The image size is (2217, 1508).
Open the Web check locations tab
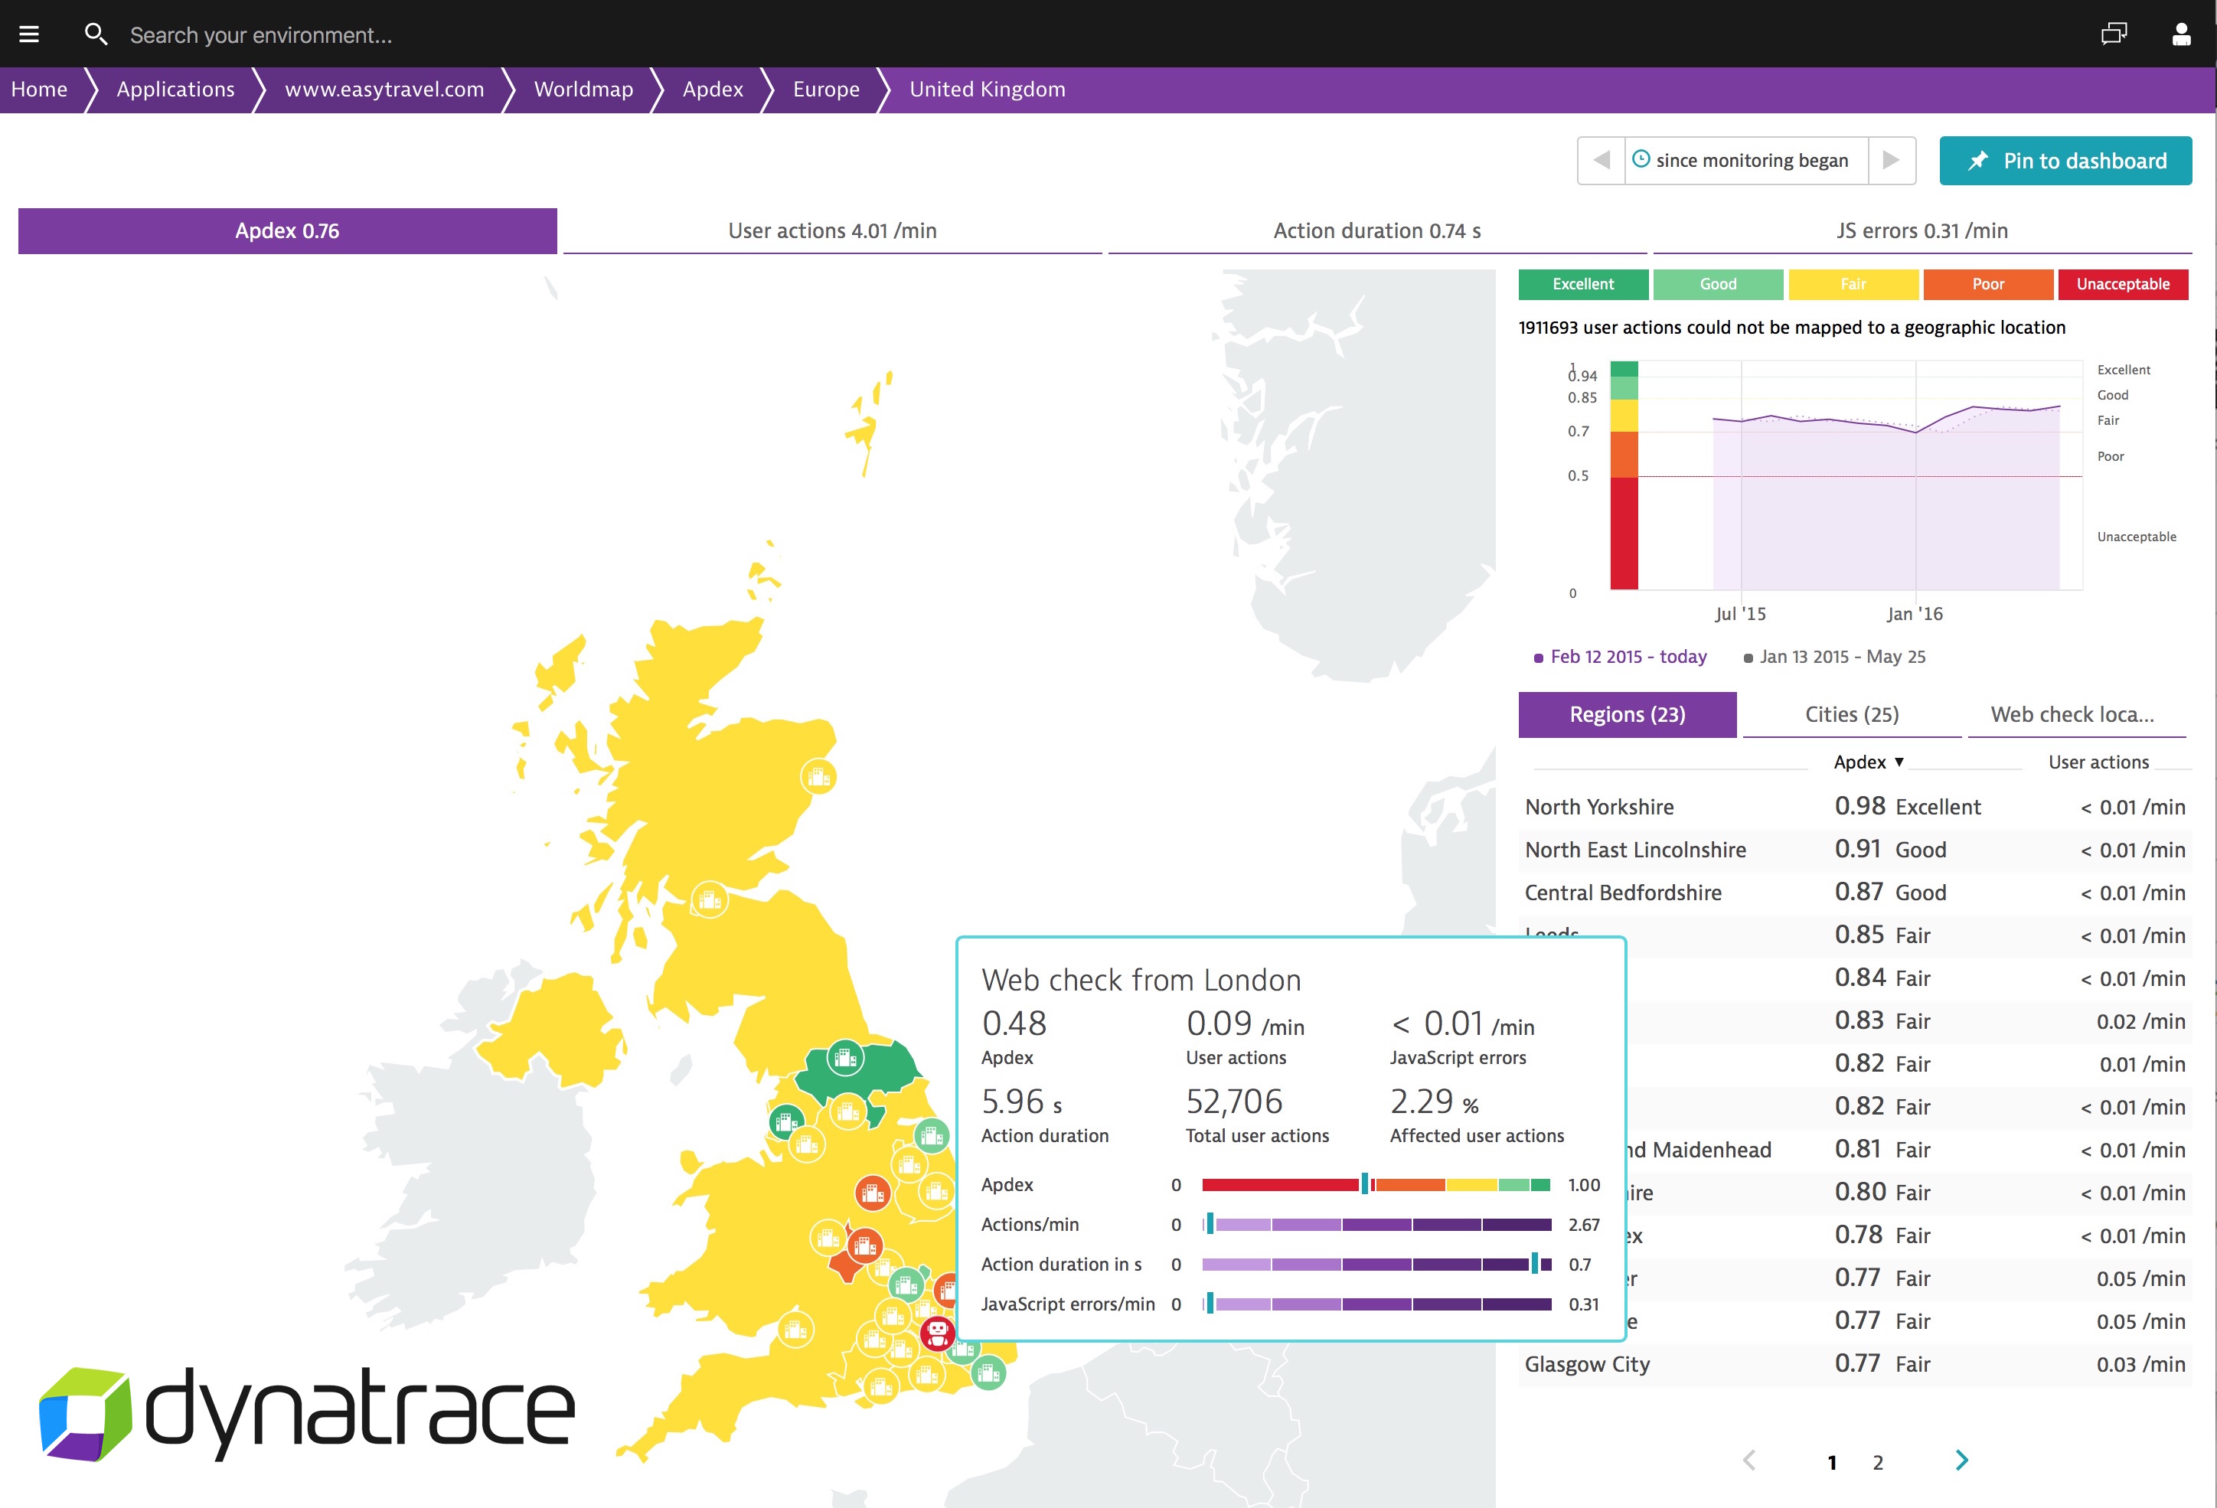pyautogui.click(x=2076, y=714)
